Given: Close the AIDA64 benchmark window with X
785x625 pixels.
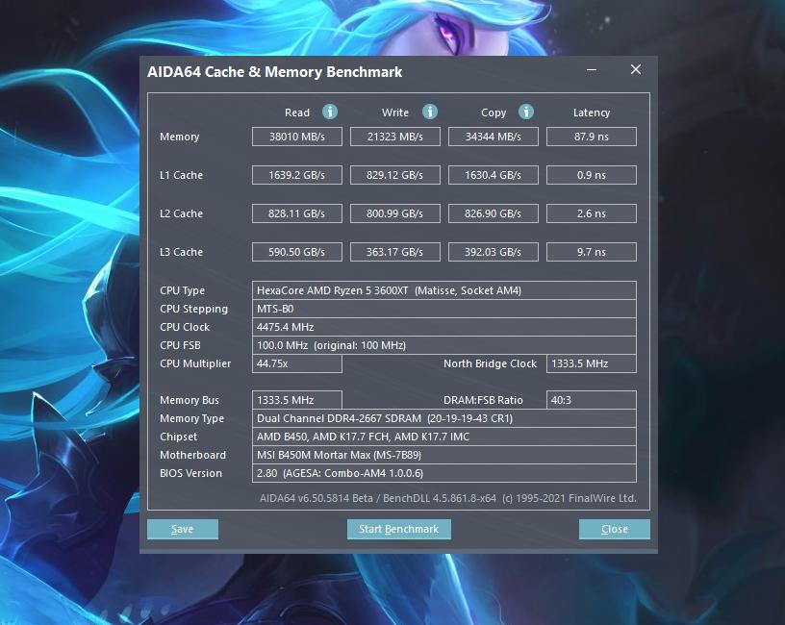Looking at the screenshot, I should pos(635,70).
